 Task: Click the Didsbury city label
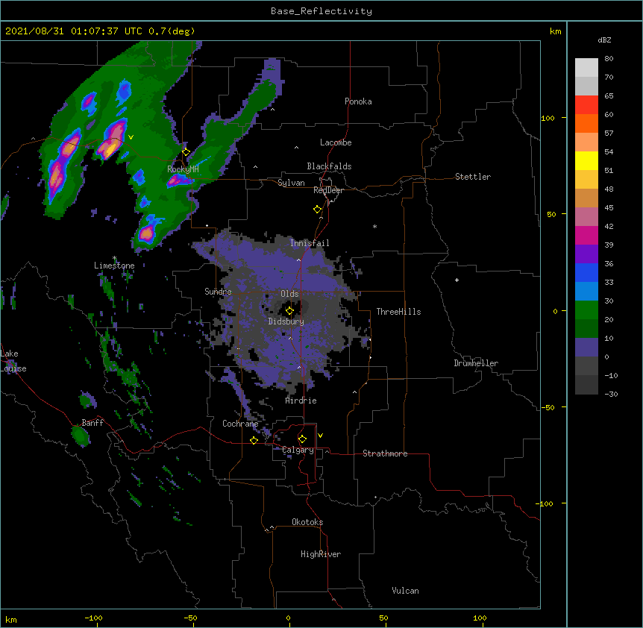286,321
